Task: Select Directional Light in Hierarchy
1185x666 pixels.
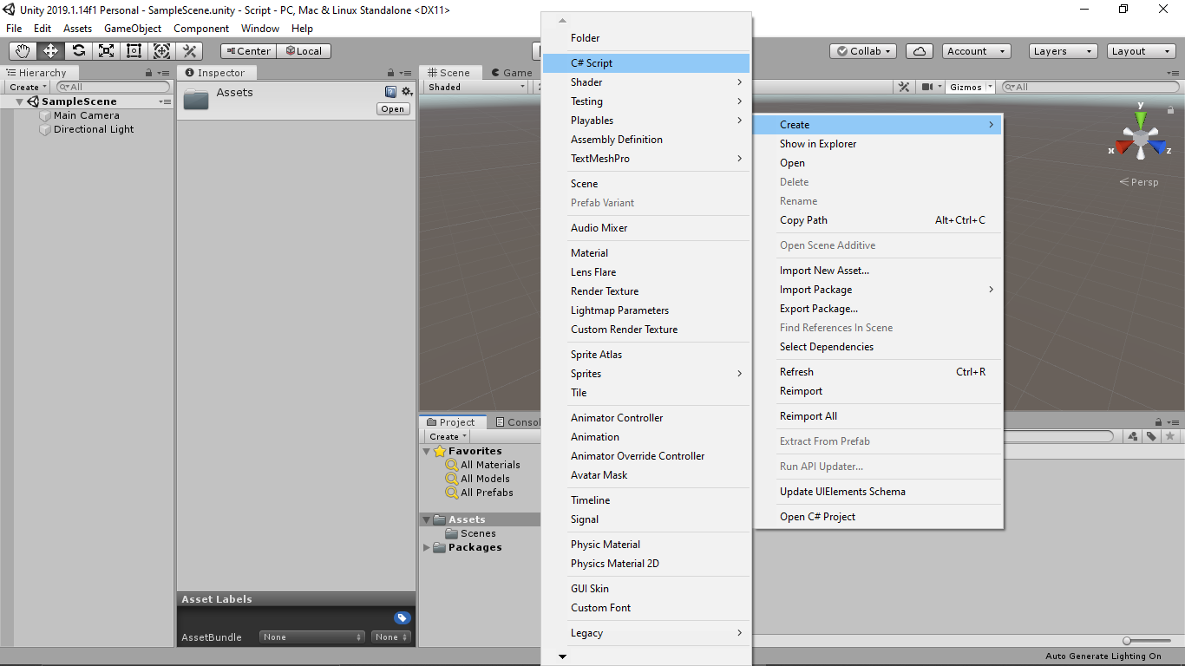Action: [x=94, y=129]
